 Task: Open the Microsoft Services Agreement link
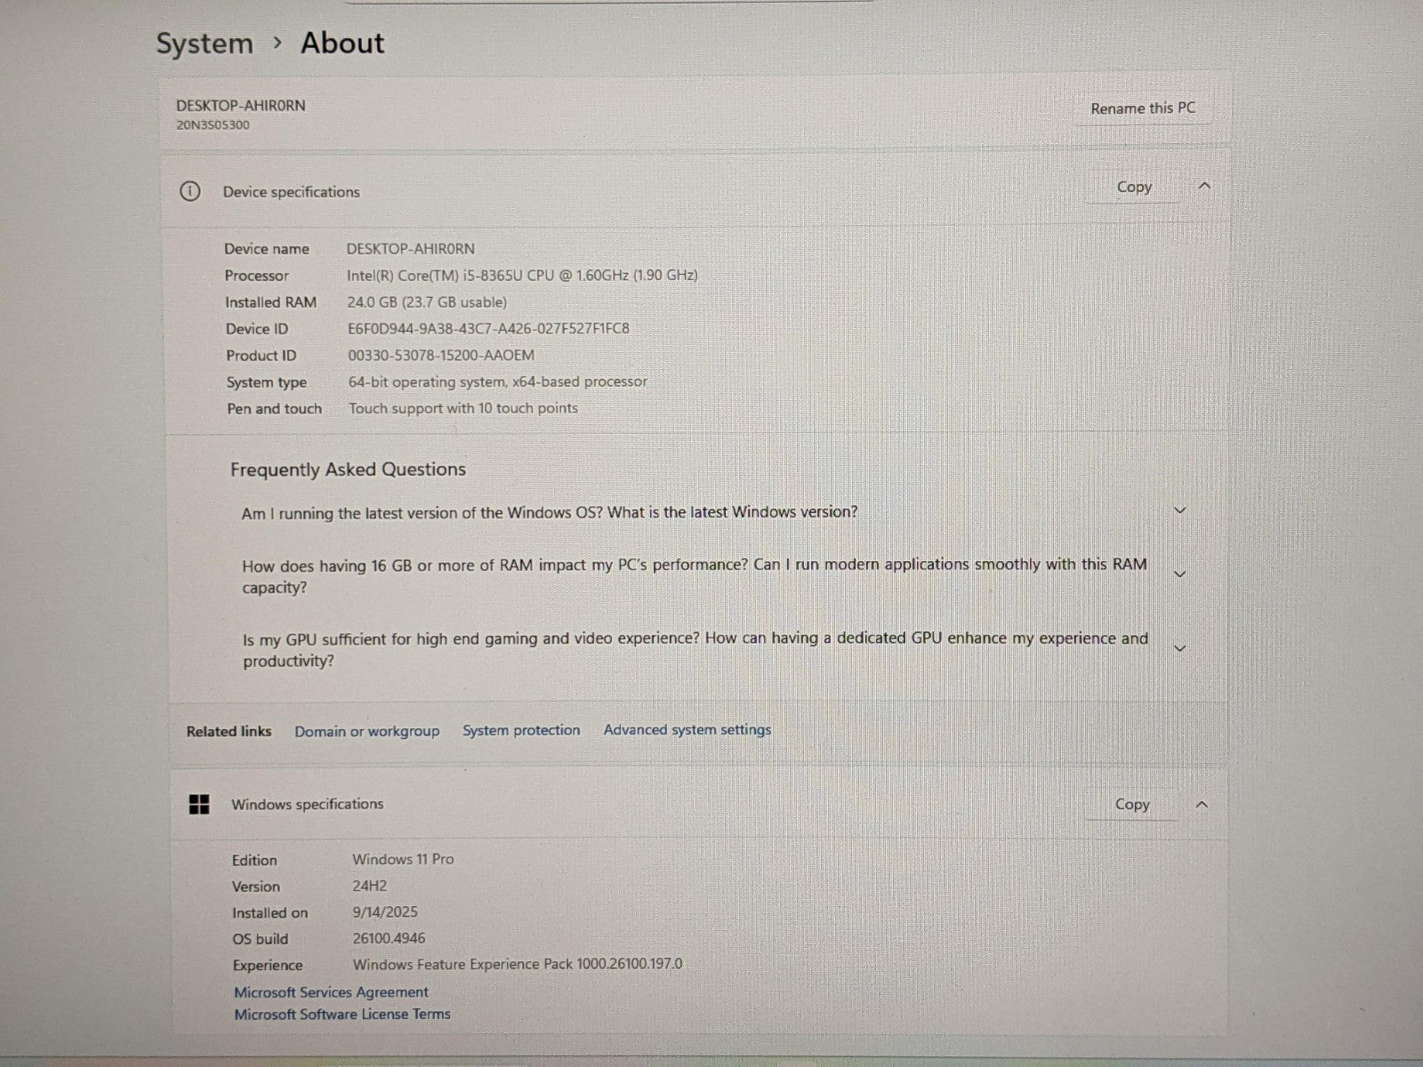click(331, 991)
